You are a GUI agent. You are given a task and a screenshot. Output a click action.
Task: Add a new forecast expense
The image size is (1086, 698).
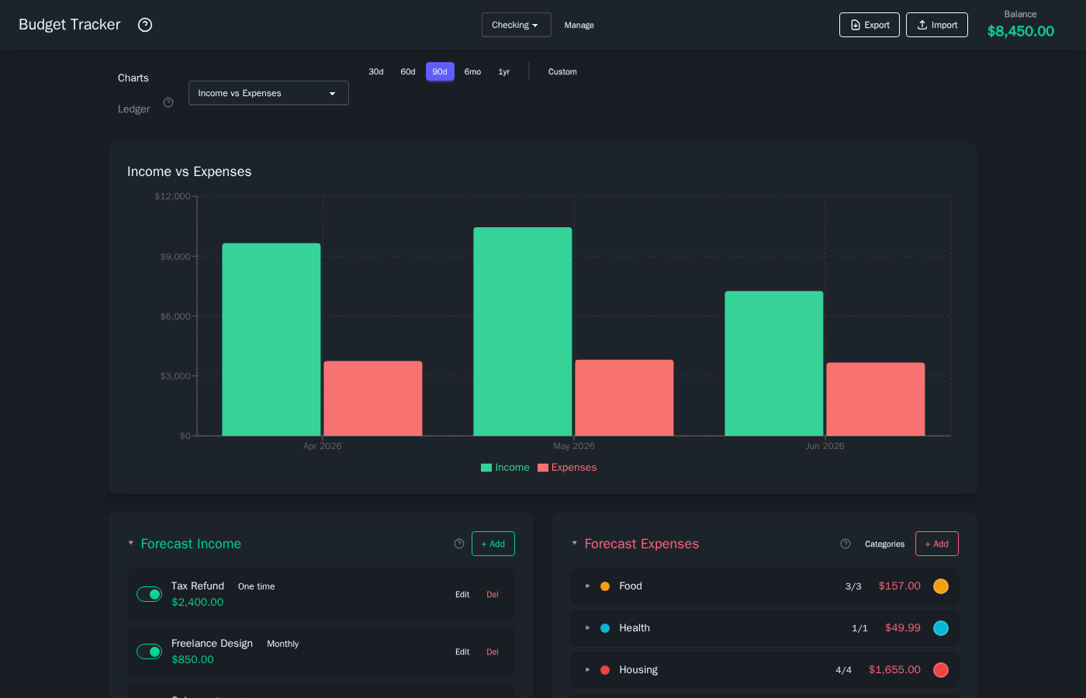coord(936,544)
